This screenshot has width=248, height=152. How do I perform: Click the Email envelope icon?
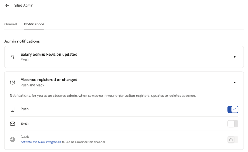[13, 124]
